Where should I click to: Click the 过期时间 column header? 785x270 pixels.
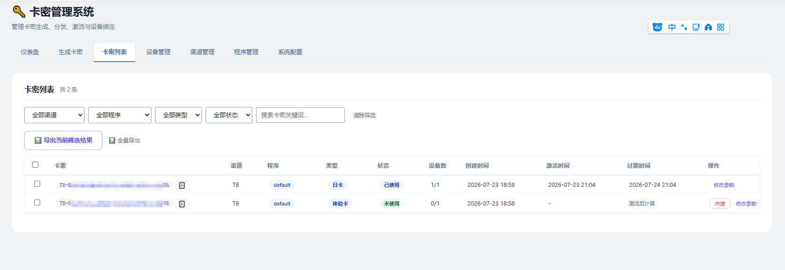click(x=639, y=166)
